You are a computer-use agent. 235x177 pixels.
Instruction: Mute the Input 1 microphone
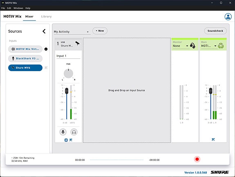63,132
